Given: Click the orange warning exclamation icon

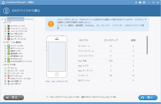Looking at the screenshot, I should click(x=51, y=24).
